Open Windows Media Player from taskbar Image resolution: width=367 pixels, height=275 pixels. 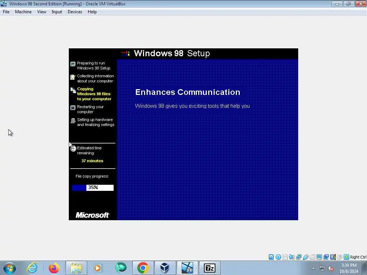(98, 268)
